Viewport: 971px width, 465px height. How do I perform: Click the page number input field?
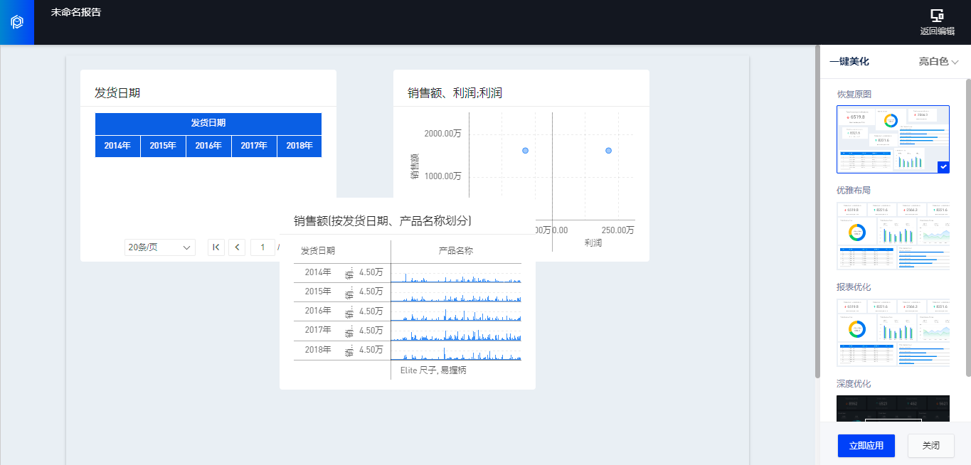click(262, 247)
